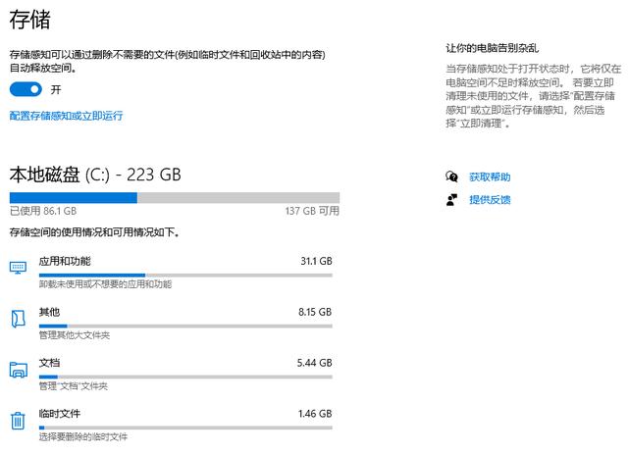Open 配置存储感知或立即运行 link

pyautogui.click(x=66, y=116)
